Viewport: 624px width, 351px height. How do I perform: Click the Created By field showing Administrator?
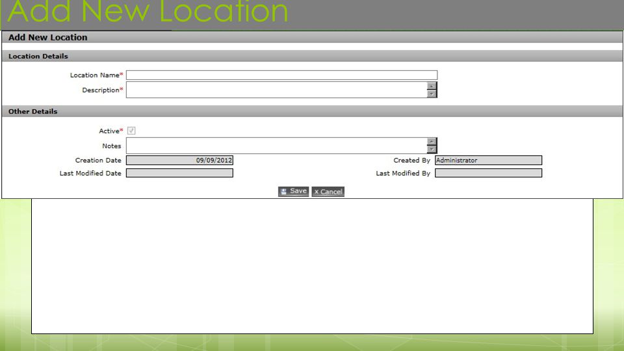pyautogui.click(x=488, y=161)
